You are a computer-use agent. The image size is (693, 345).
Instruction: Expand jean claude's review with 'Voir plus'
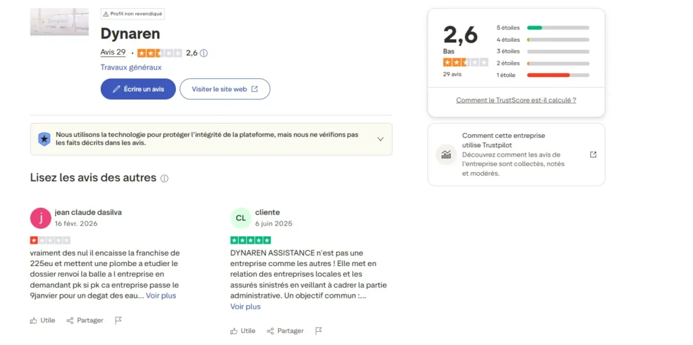click(x=161, y=296)
